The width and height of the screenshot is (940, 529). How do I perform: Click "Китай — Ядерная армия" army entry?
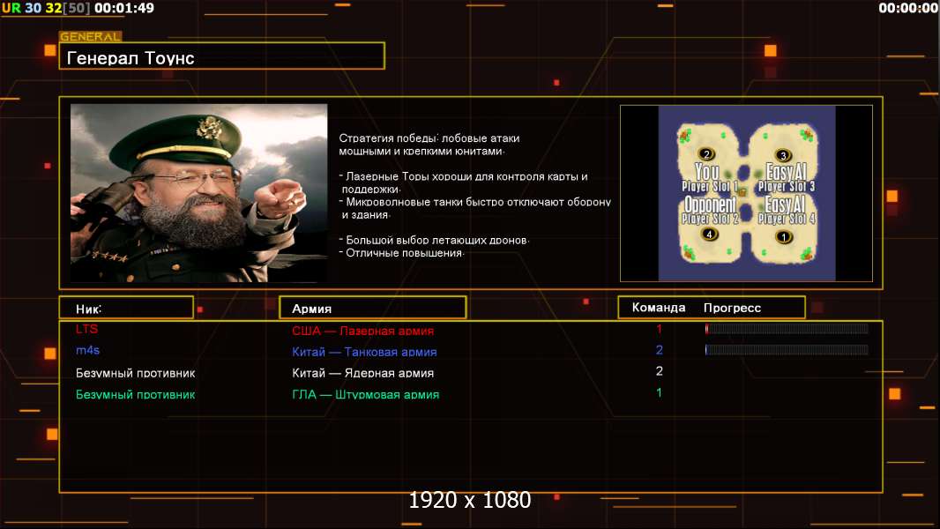coord(362,373)
